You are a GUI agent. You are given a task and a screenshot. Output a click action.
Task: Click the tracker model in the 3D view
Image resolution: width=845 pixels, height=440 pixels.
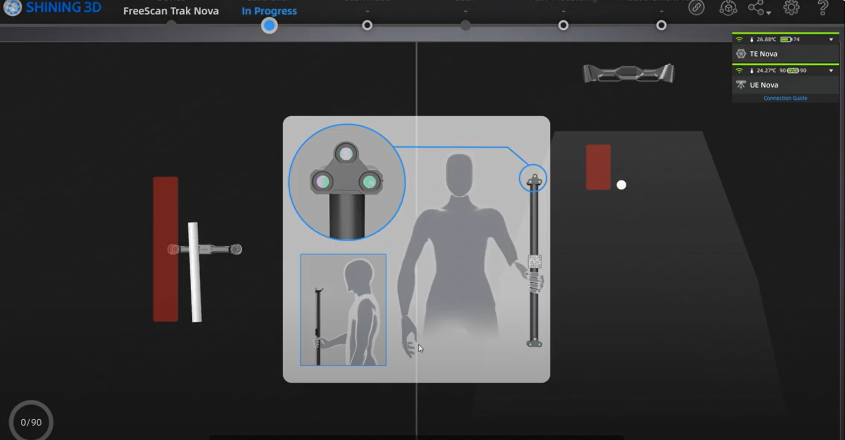tap(629, 73)
